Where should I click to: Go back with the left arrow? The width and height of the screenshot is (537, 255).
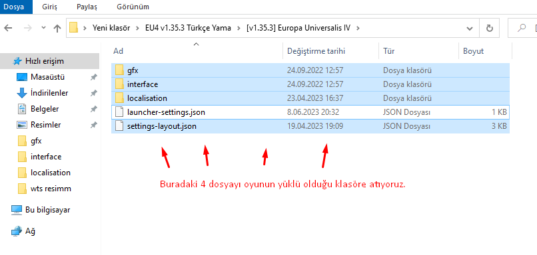(8, 28)
